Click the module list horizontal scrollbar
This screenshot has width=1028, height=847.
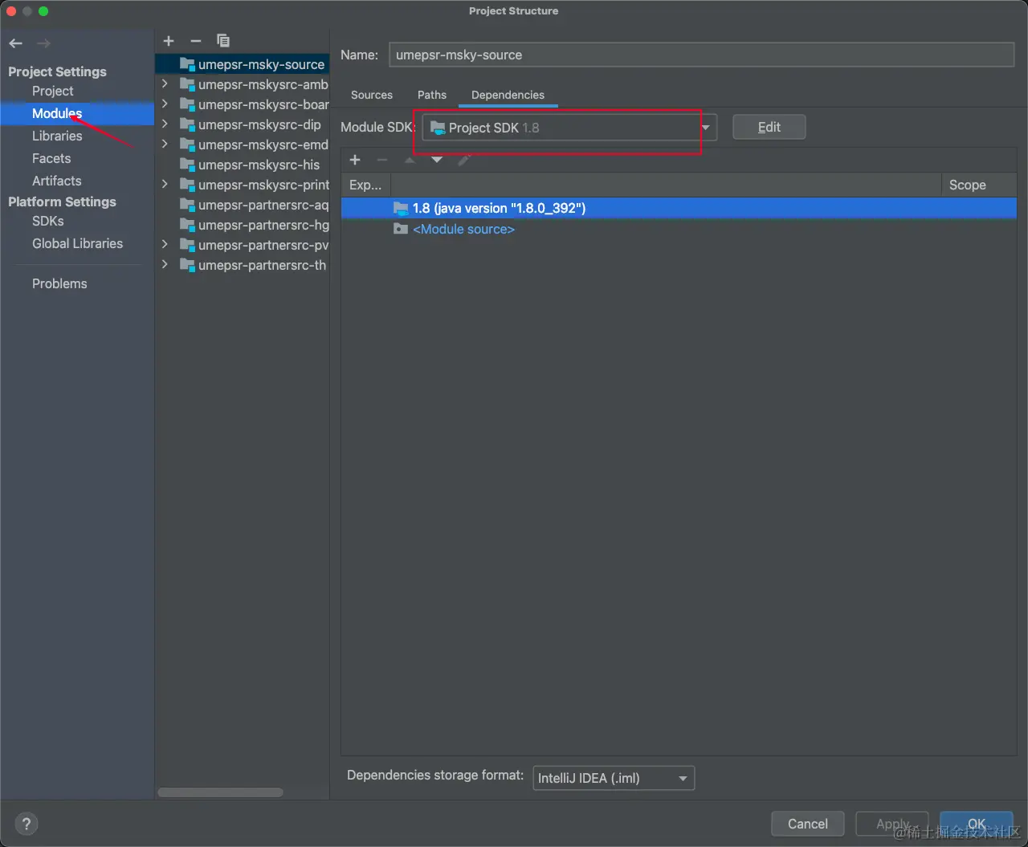click(x=220, y=792)
